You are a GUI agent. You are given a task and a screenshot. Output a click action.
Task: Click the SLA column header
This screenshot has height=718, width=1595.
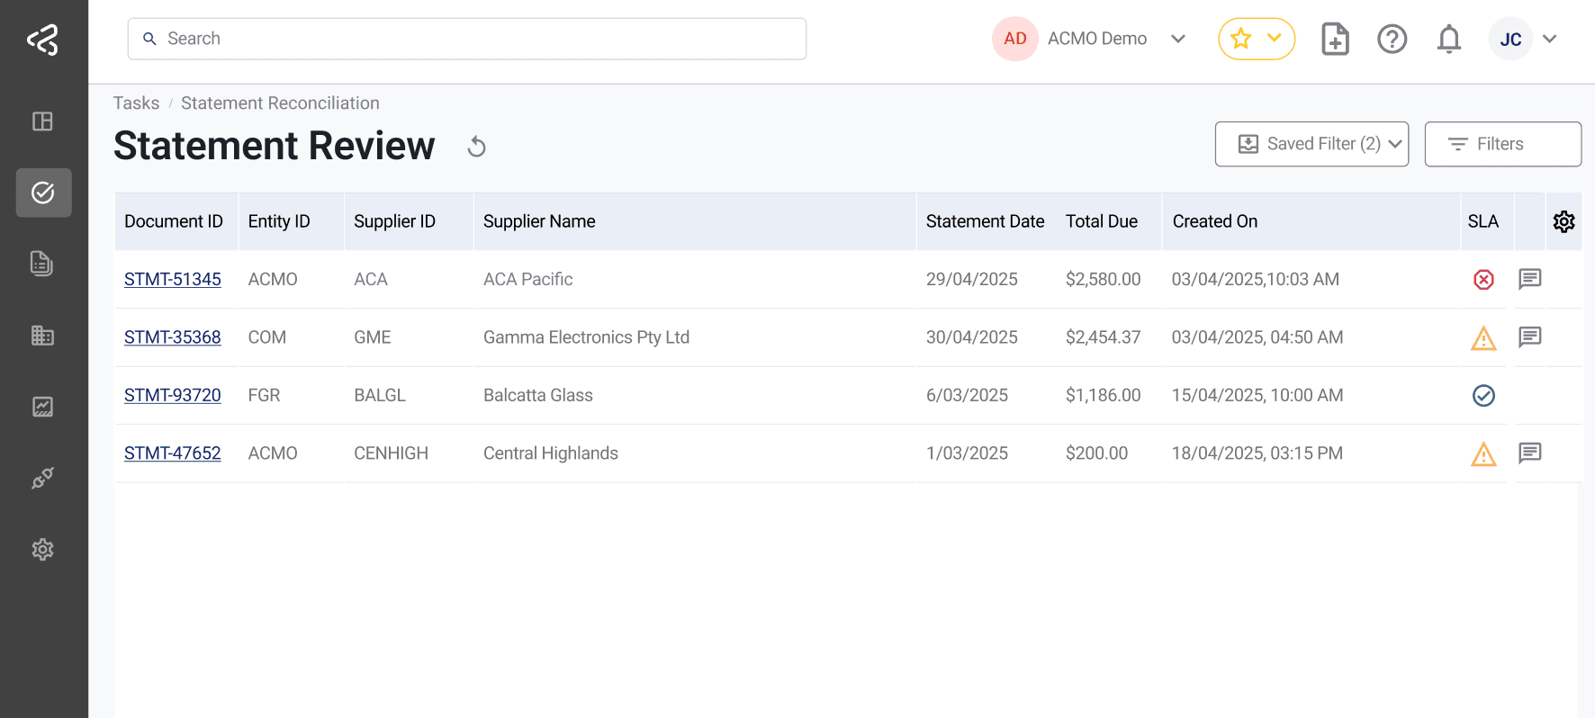coord(1483,221)
